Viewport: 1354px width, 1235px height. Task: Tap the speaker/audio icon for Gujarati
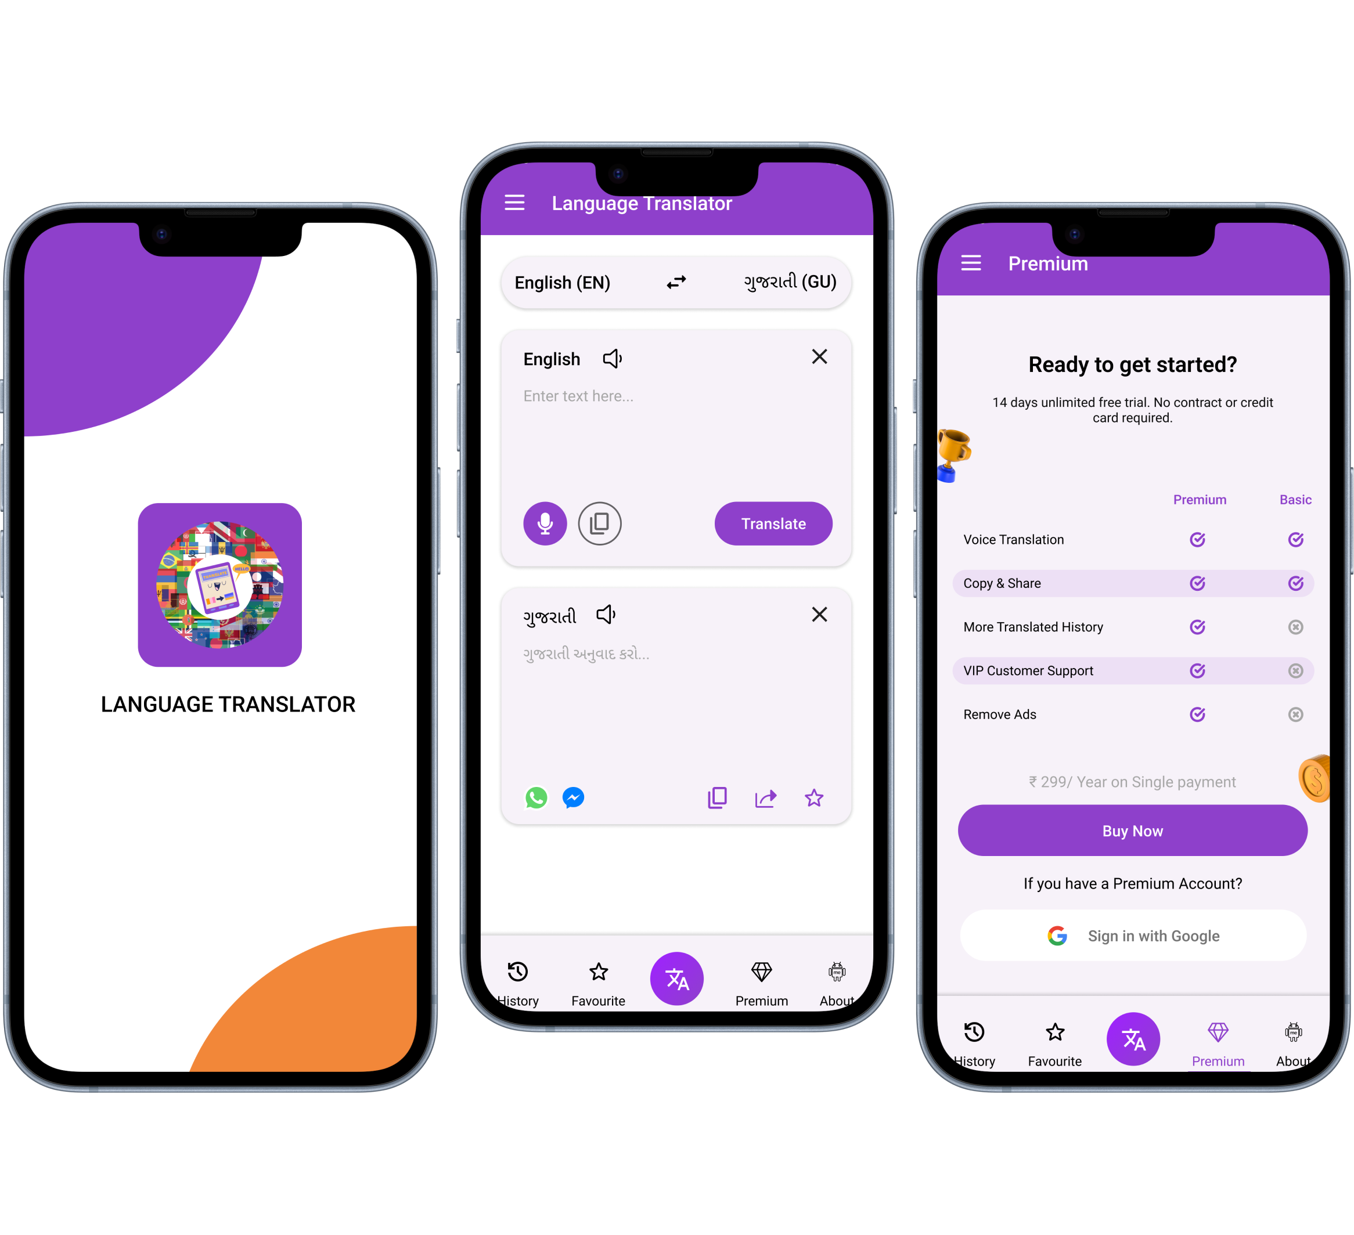click(x=608, y=615)
